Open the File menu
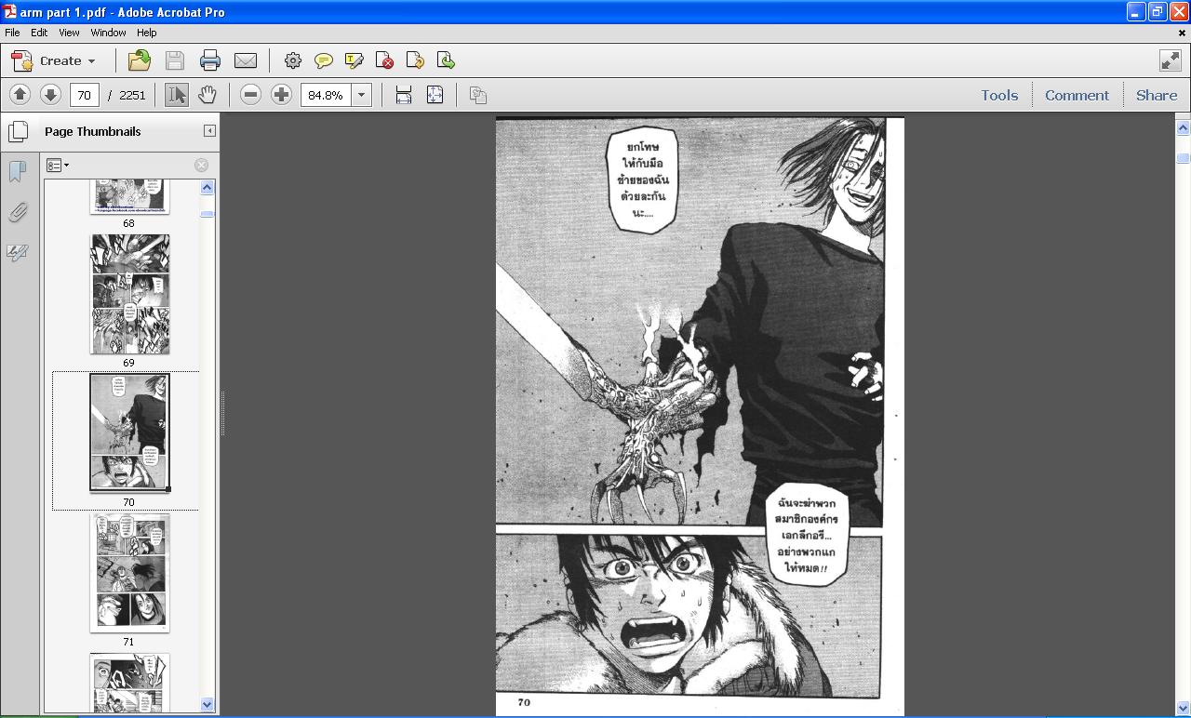This screenshot has height=718, width=1191. 12,33
